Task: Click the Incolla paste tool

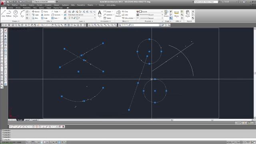Action: [188, 14]
